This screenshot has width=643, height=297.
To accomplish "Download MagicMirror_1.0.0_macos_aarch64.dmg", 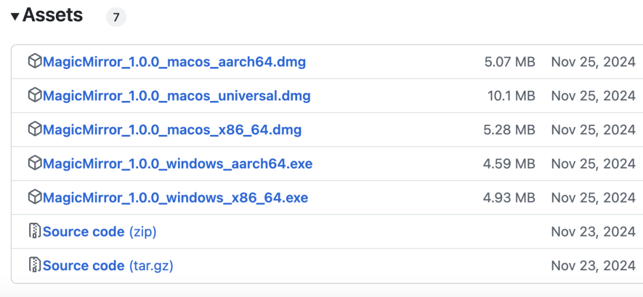I will (x=174, y=62).
